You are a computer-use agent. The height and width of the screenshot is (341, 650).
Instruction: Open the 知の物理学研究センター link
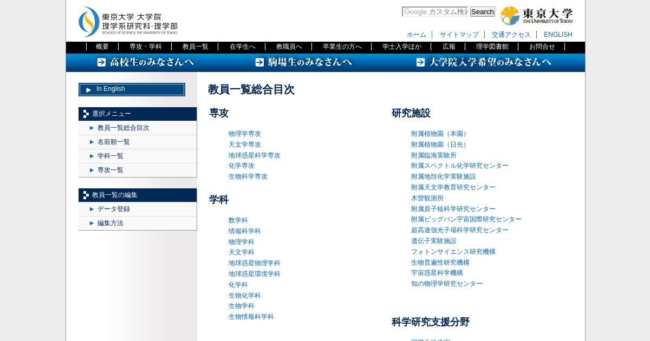(447, 284)
